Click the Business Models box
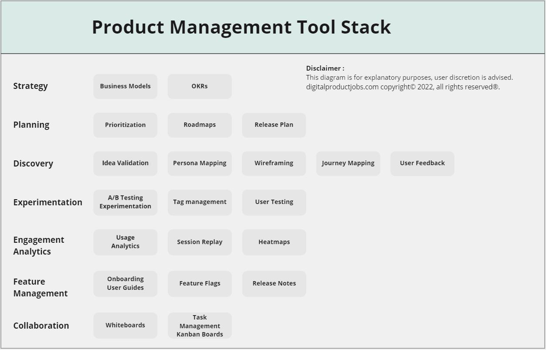This screenshot has height=350, width=546. click(125, 86)
